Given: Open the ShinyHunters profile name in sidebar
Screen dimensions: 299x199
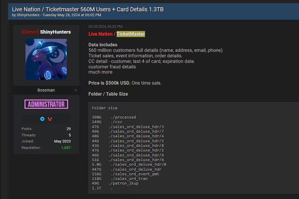Looking at the screenshot, I should point(55,32).
